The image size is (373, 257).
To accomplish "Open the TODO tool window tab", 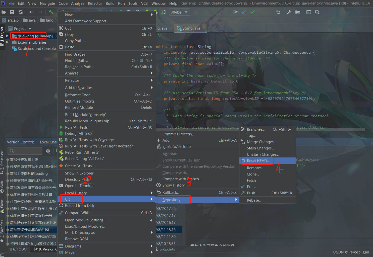I will (18, 249).
